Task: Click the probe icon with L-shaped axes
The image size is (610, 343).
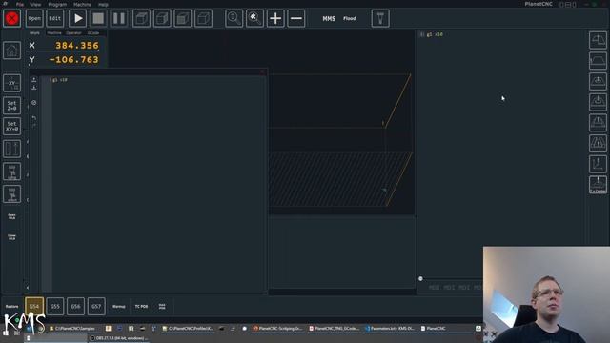Action: coord(598,164)
